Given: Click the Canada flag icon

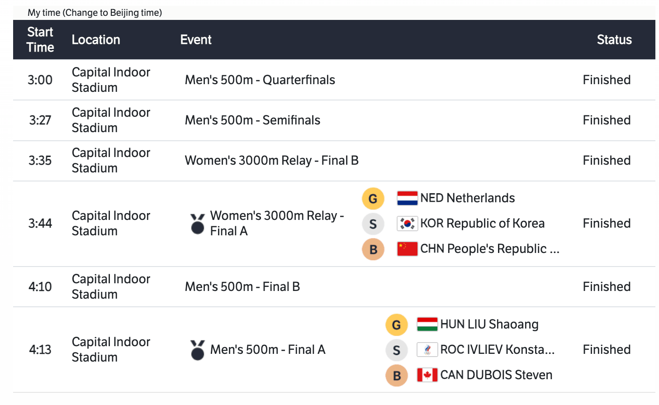Looking at the screenshot, I should (x=427, y=375).
